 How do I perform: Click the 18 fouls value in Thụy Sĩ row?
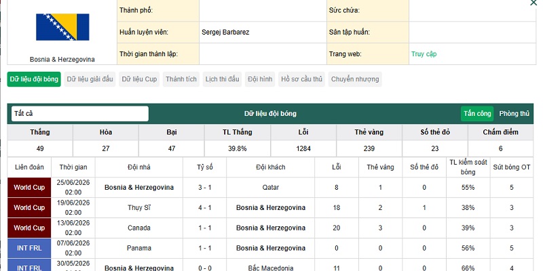coord(336,208)
